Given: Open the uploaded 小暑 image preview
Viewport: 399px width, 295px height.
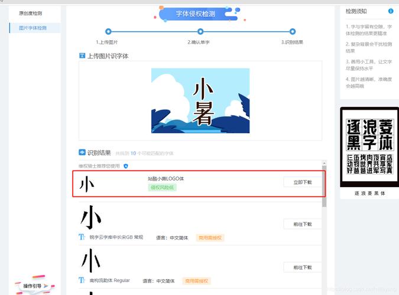Looking at the screenshot, I should 200,101.
